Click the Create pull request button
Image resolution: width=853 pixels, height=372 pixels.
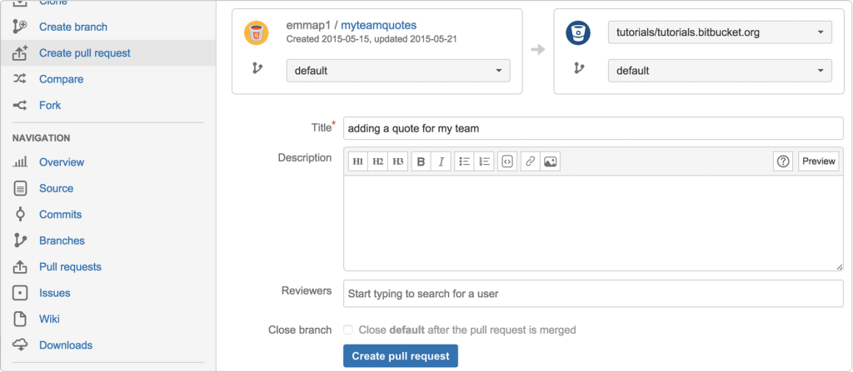(x=401, y=356)
